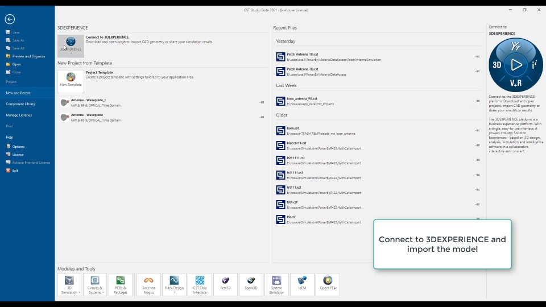The width and height of the screenshot is (546, 307).
Task: Open the Spark3D tool
Action: point(251,284)
